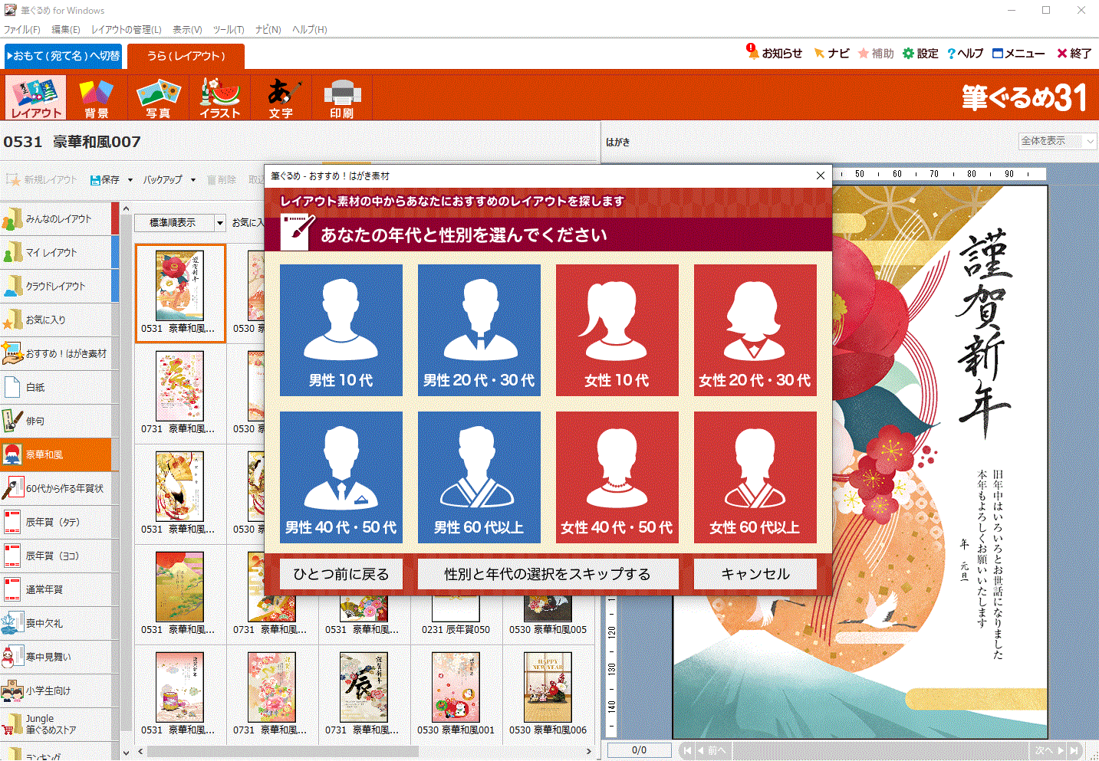Select 男性 40代・50代 tile
Image resolution: width=1099 pixels, height=761 pixels.
click(x=341, y=477)
